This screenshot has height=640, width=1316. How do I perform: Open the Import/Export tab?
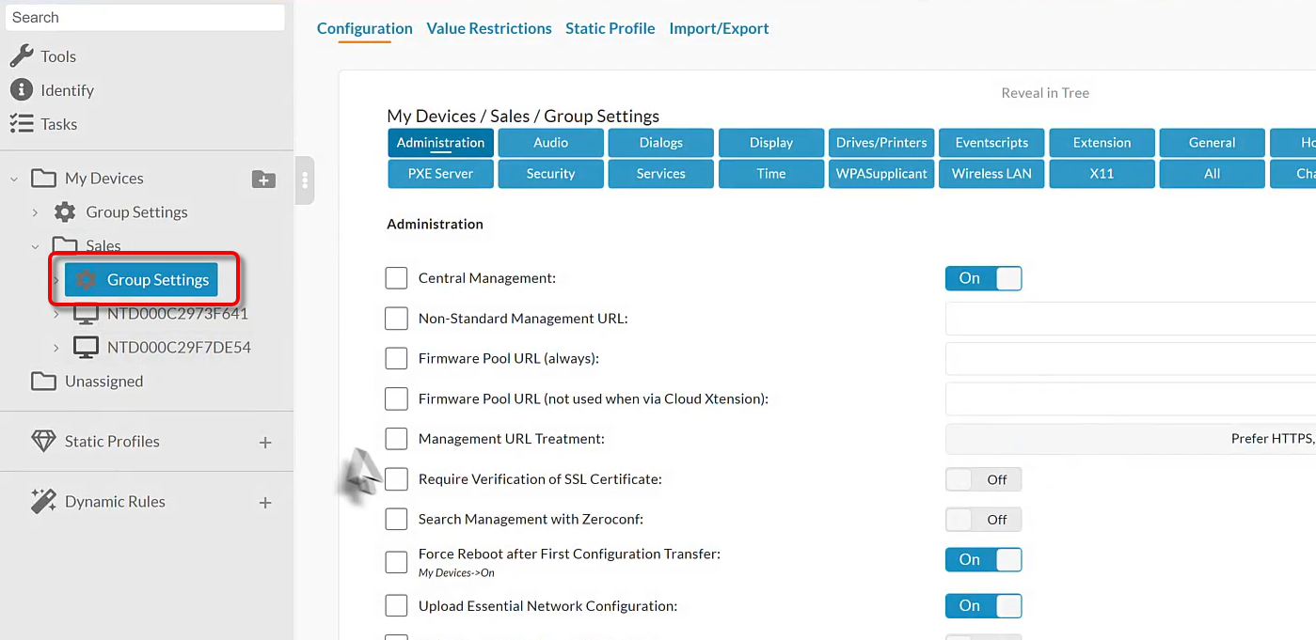[x=719, y=28]
